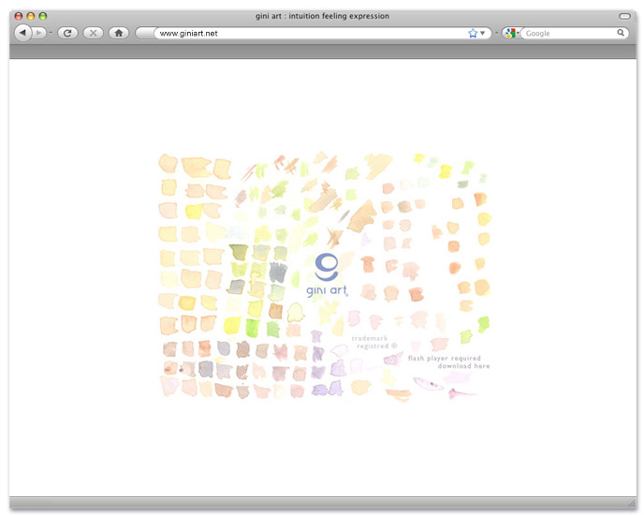Screen dimensions: 644x515
Task: Click the "trademark registred" text
Action: (373, 342)
